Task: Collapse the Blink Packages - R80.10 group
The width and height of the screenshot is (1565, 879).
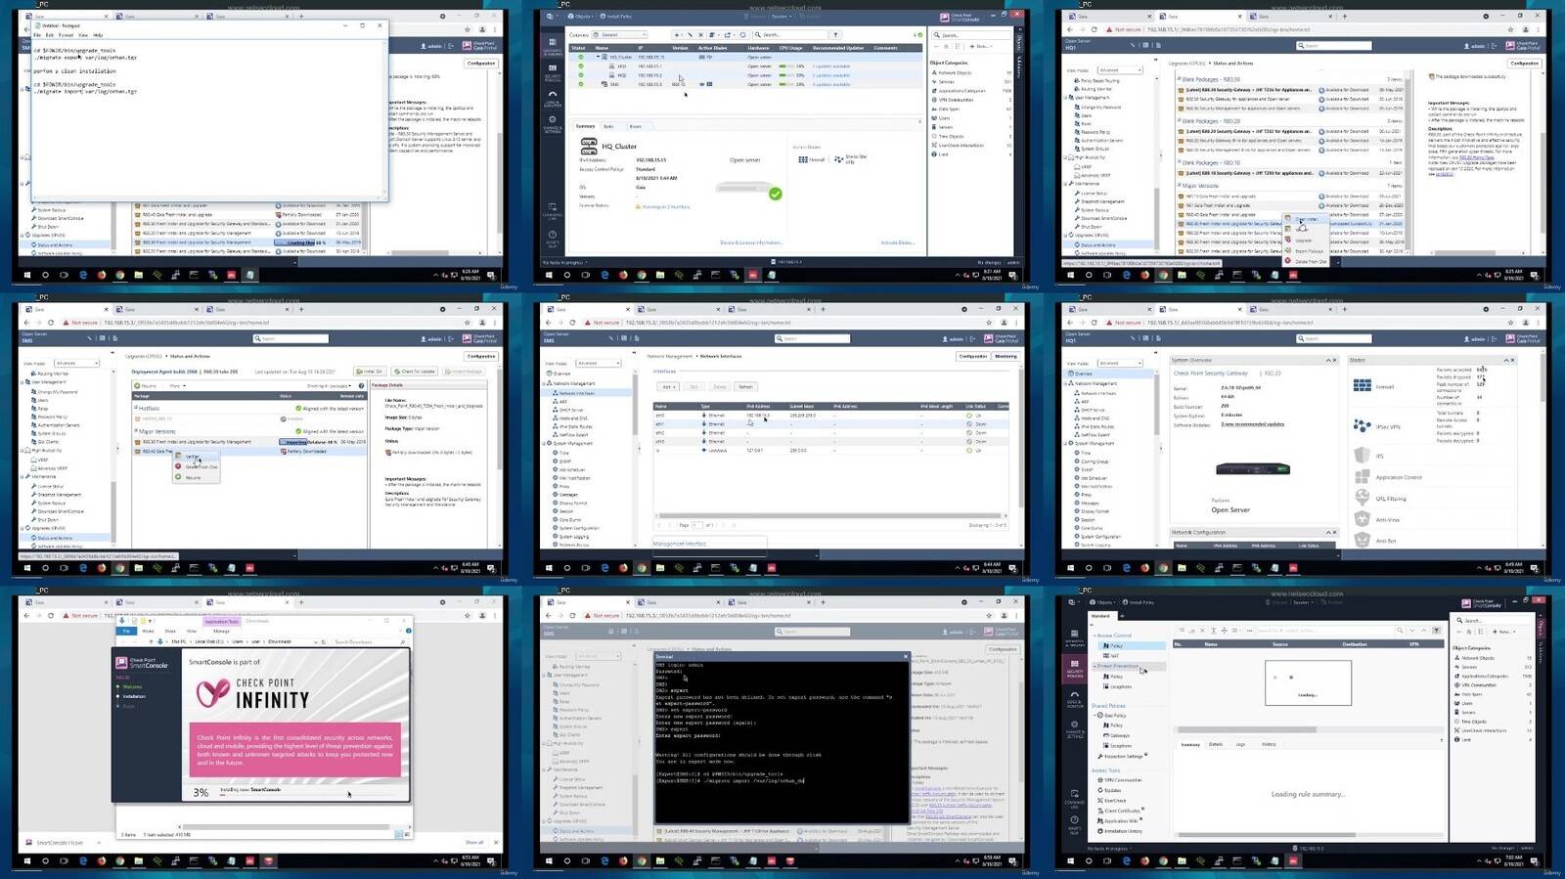Action: click(1178, 163)
